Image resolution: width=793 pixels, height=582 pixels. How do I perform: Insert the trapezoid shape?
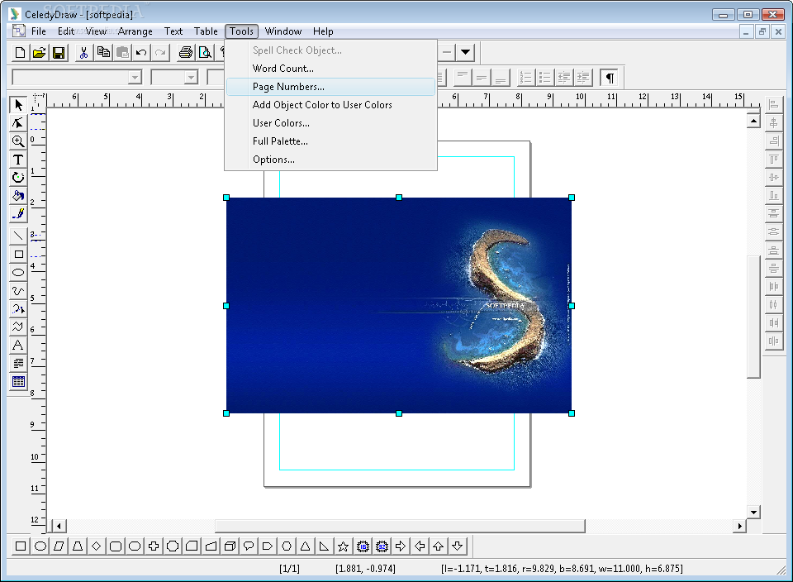coord(78,546)
